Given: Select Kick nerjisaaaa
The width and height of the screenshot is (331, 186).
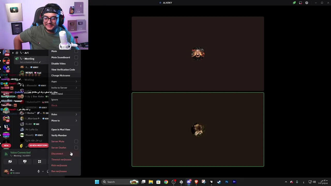Looking at the screenshot, I should point(64,165).
